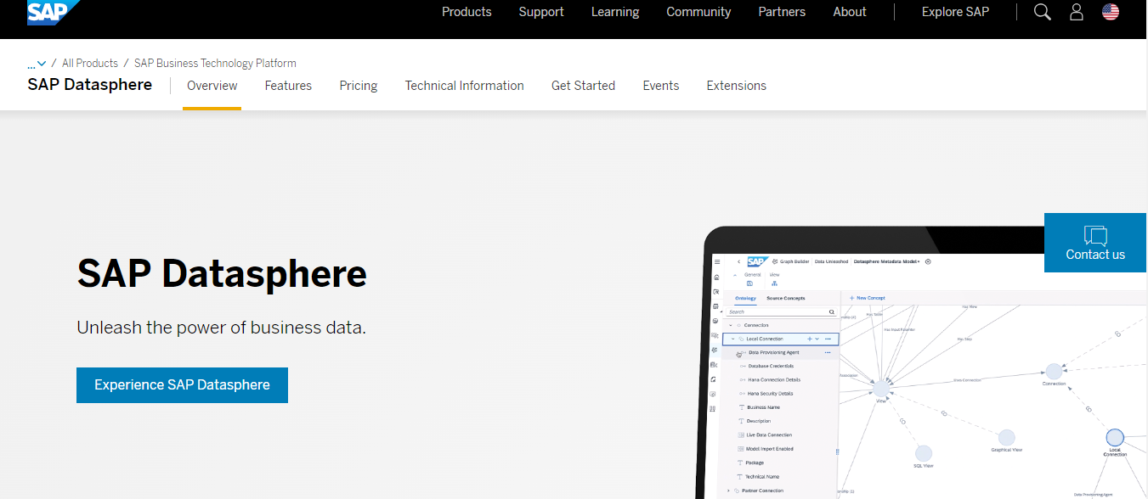Switch to the Pricing tab
This screenshot has width=1148, height=499.
[x=359, y=86]
